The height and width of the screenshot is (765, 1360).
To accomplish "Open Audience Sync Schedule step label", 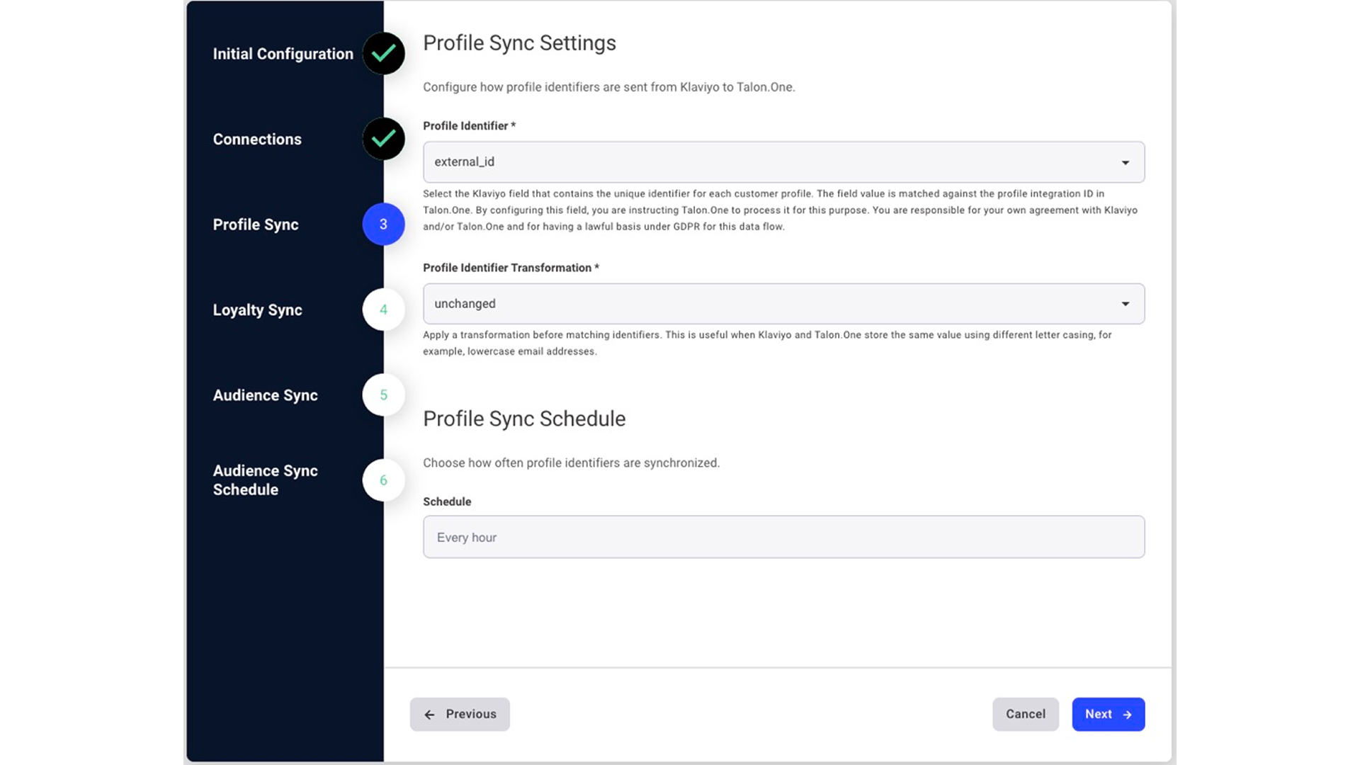I will [x=265, y=480].
